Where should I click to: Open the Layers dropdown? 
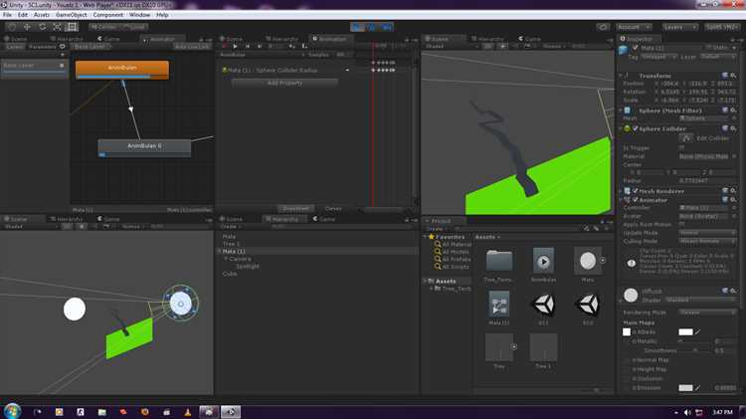[x=679, y=27]
